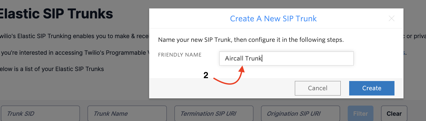This screenshot has height=121, width=426.
Task: Apply the trunk list Filter button
Action: tap(361, 114)
